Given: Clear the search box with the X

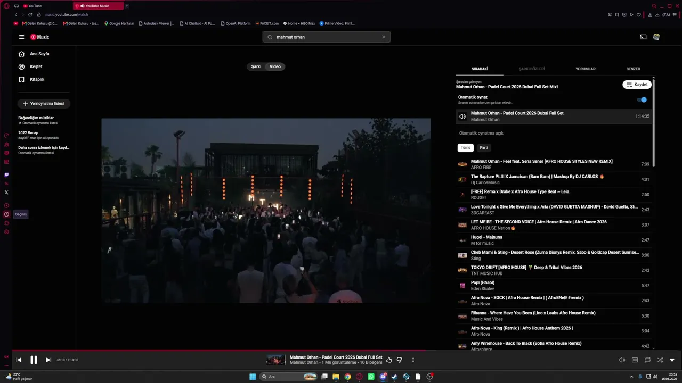Looking at the screenshot, I should pos(383,37).
